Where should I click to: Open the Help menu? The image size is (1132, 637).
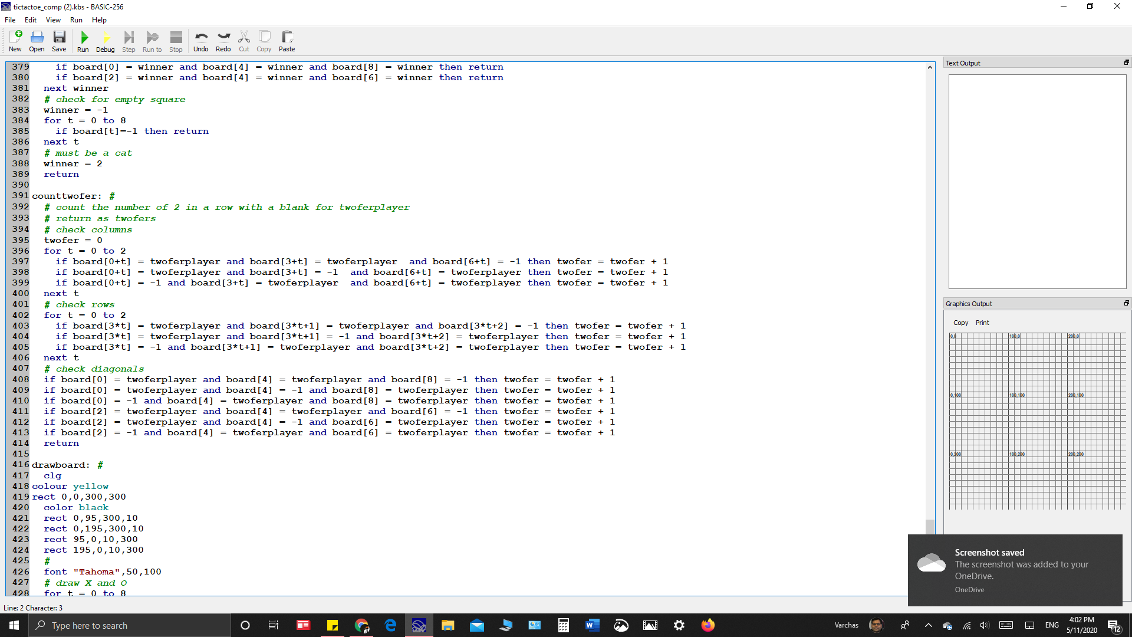[99, 20]
